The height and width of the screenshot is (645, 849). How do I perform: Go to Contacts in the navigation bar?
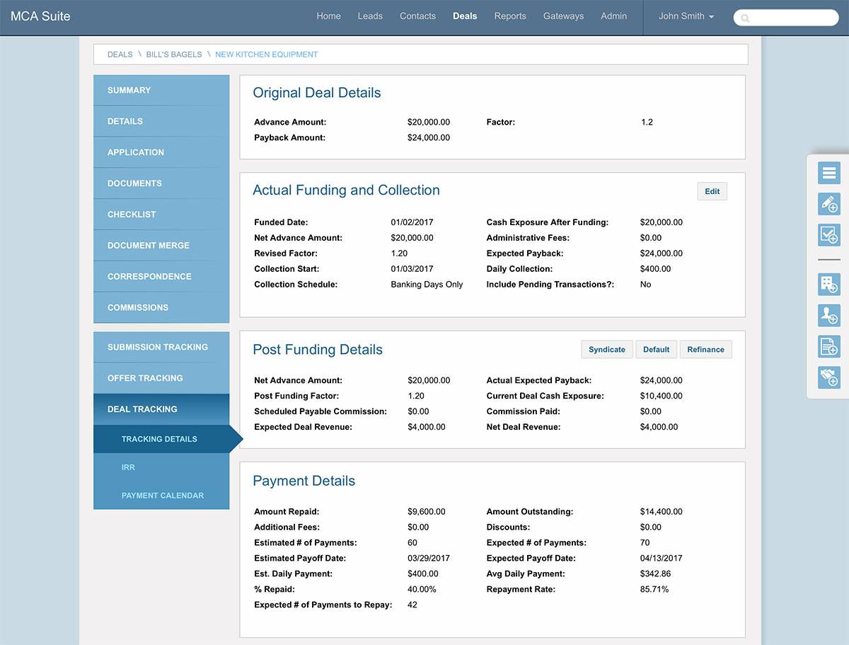[417, 16]
